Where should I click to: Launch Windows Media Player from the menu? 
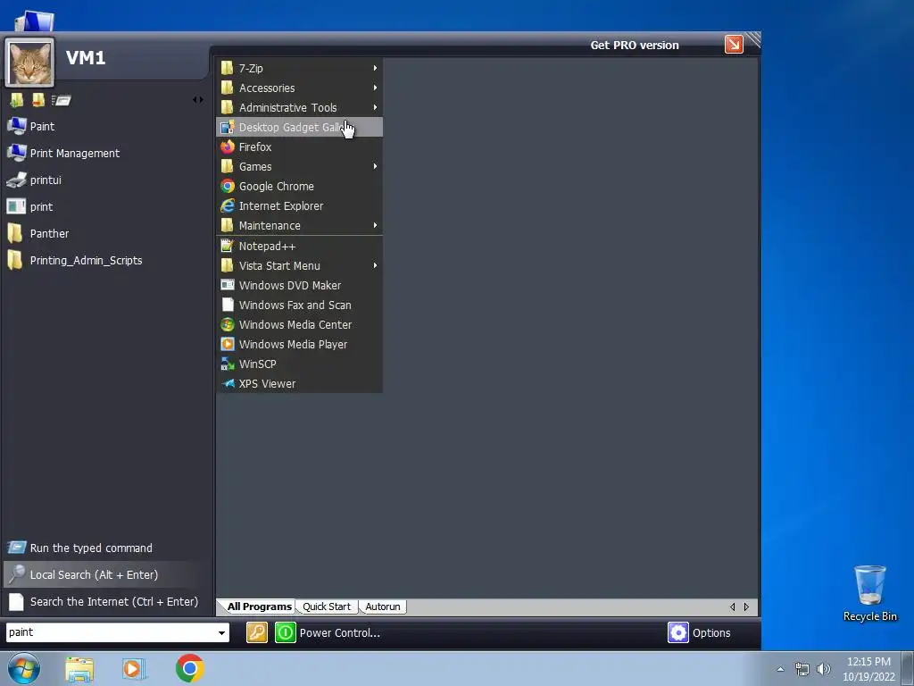pos(299,344)
